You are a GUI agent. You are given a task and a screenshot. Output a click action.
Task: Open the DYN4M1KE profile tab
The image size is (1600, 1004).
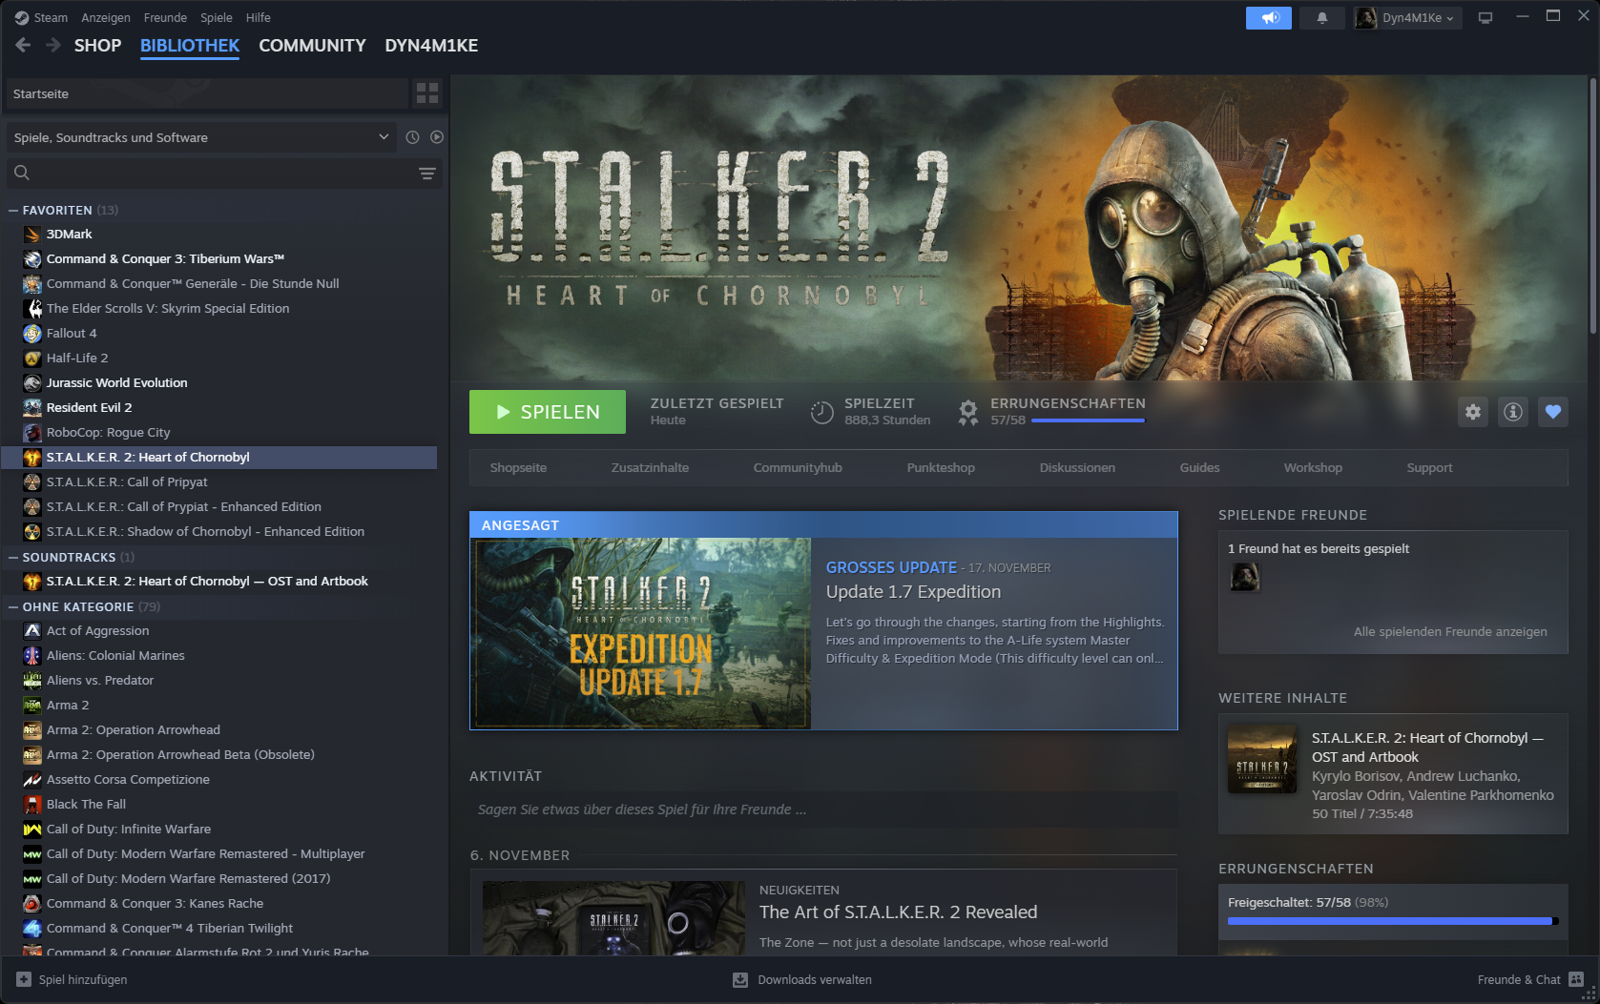pyautogui.click(x=431, y=46)
